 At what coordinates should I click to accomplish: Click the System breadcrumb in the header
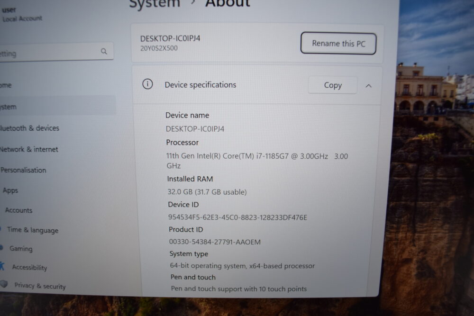(x=155, y=4)
